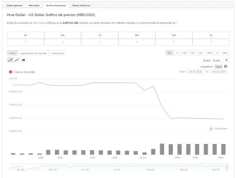
Task: Click the 1,00 US$ axis label
Action: coord(13,78)
